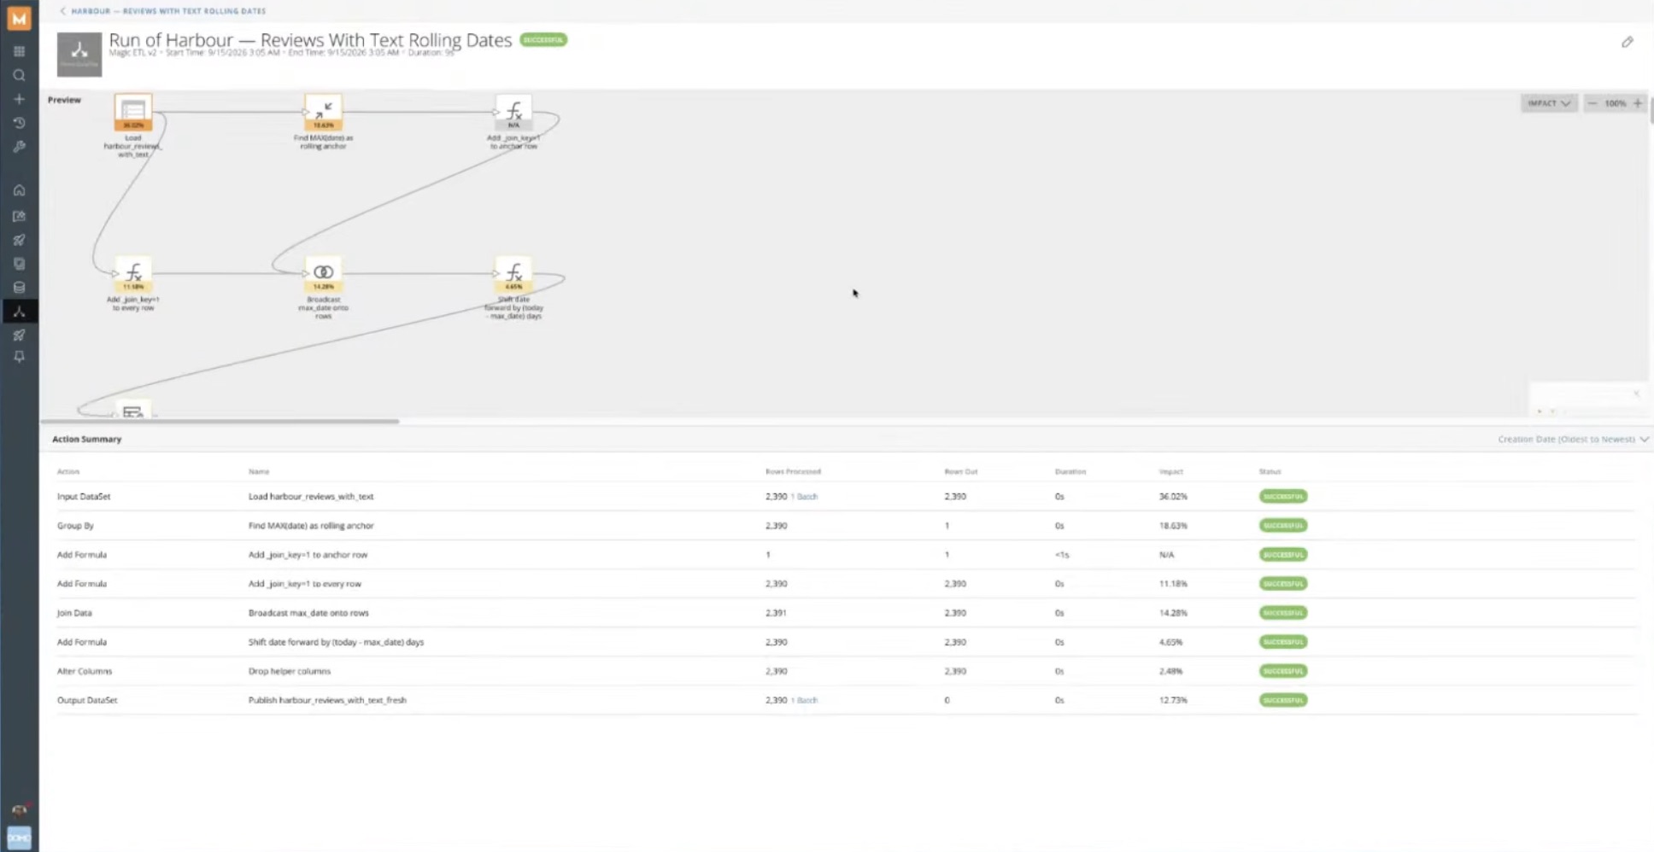This screenshot has height=852, width=1654.
Task: Select the Add _join_key=1 to anchor row tile
Action: click(513, 112)
